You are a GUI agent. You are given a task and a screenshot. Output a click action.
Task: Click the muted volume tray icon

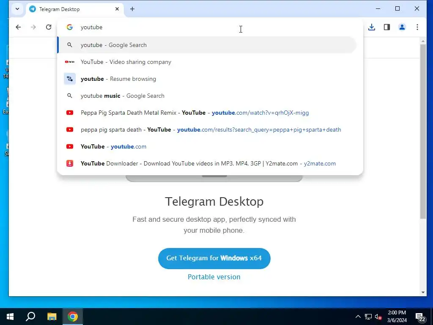pos(378,317)
